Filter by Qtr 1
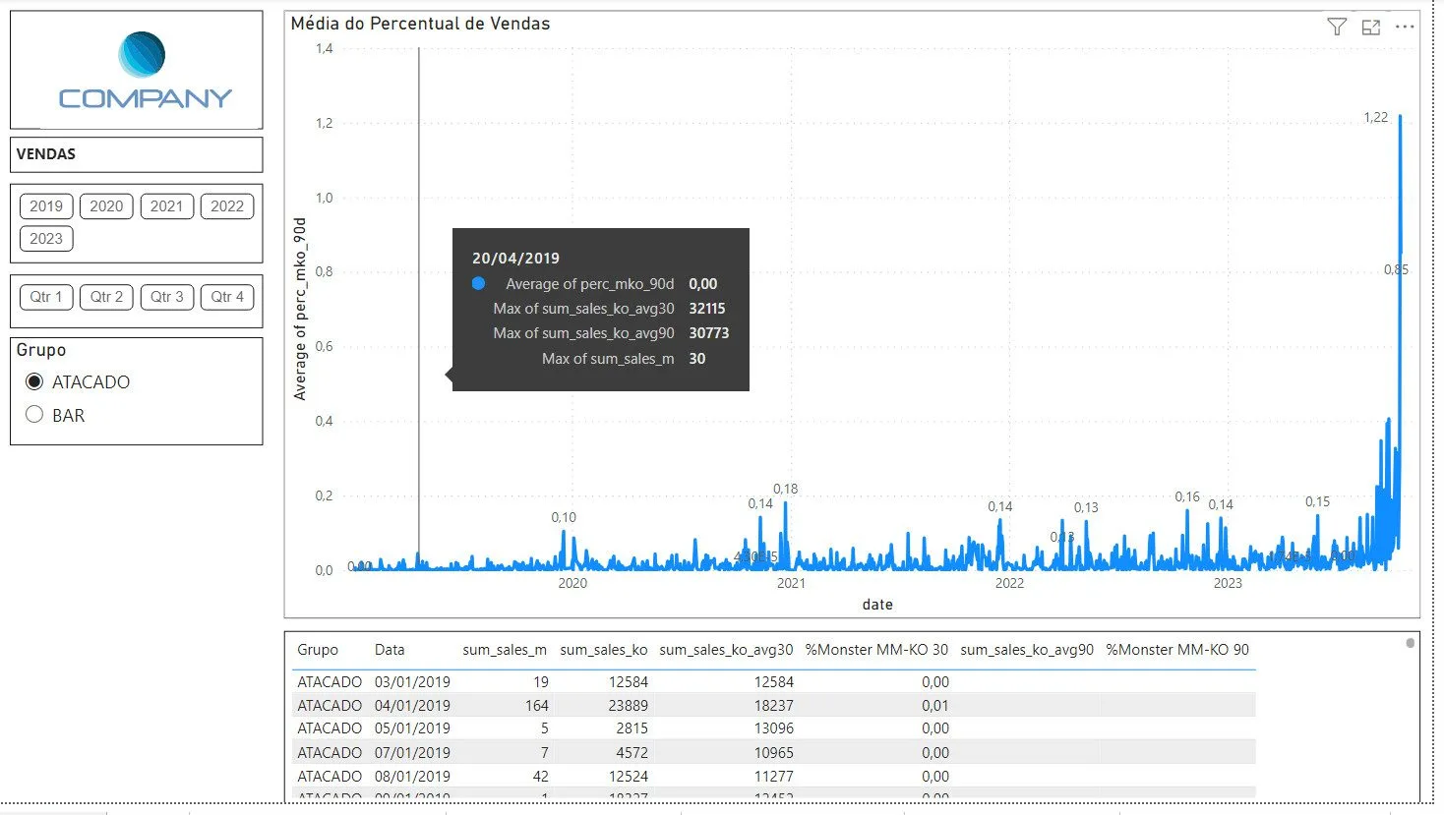The width and height of the screenshot is (1444, 815). click(46, 297)
